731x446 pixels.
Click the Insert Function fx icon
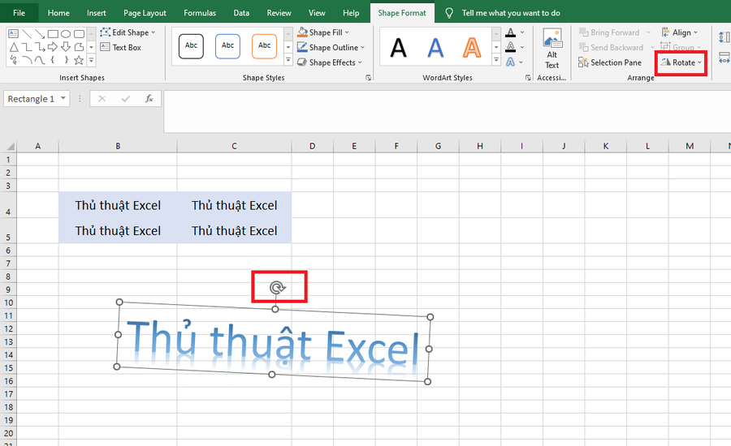pyautogui.click(x=149, y=99)
